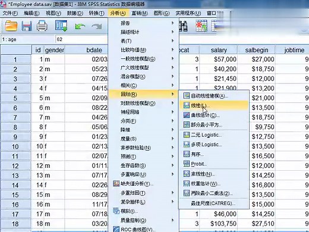Click the Recall dialog toolbar icon
The image size is (309, 232).
point(61,26)
